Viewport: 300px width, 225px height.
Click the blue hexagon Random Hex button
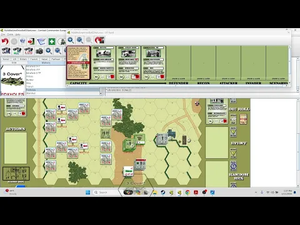(233, 166)
